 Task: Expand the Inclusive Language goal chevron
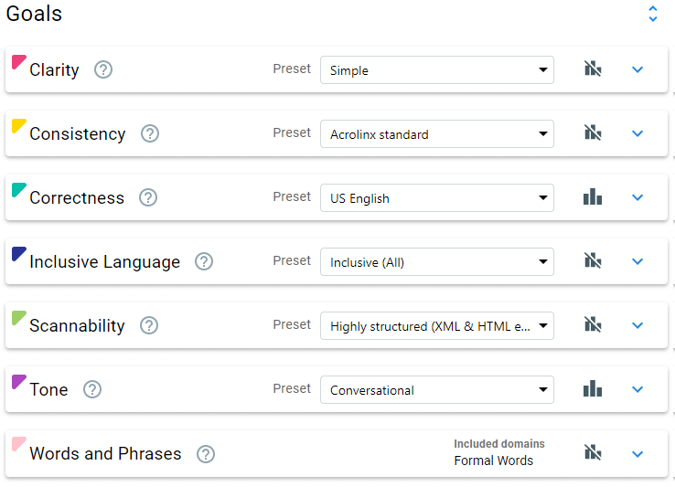[x=637, y=261]
